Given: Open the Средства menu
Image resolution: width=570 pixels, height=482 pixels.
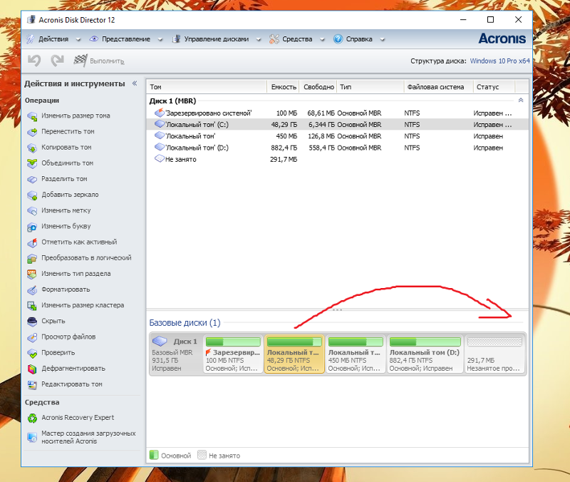Looking at the screenshot, I should point(297,39).
